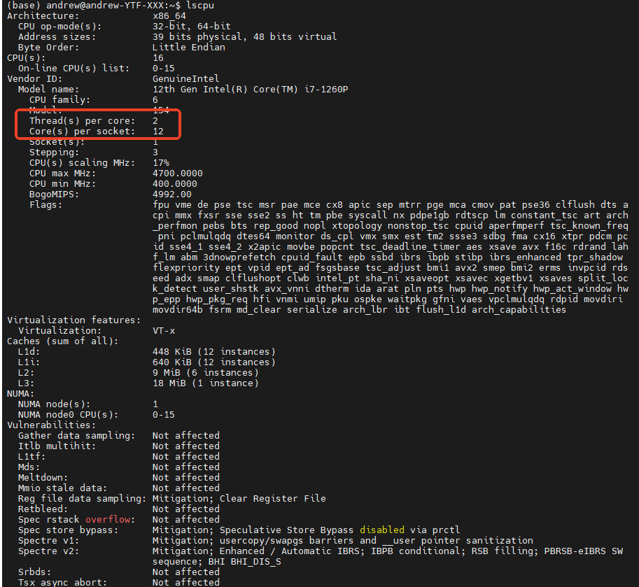
Task: Click the yellow 'disabled' word in Spec store bypass
Action: (382, 530)
